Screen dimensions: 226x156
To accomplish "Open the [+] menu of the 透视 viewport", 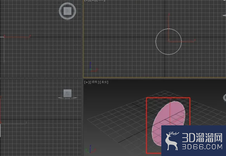I will tap(87, 82).
